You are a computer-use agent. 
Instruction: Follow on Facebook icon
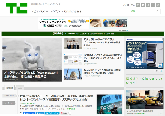pos(138,5)
